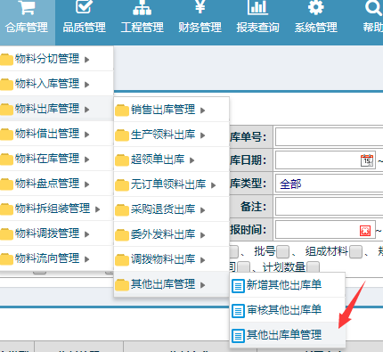The image size is (383, 352).
Task: Click the 系统管理 gear icon
Action: 315,7
